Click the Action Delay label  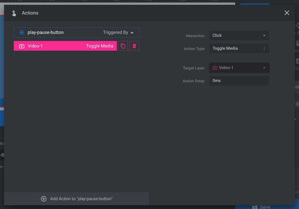click(193, 81)
